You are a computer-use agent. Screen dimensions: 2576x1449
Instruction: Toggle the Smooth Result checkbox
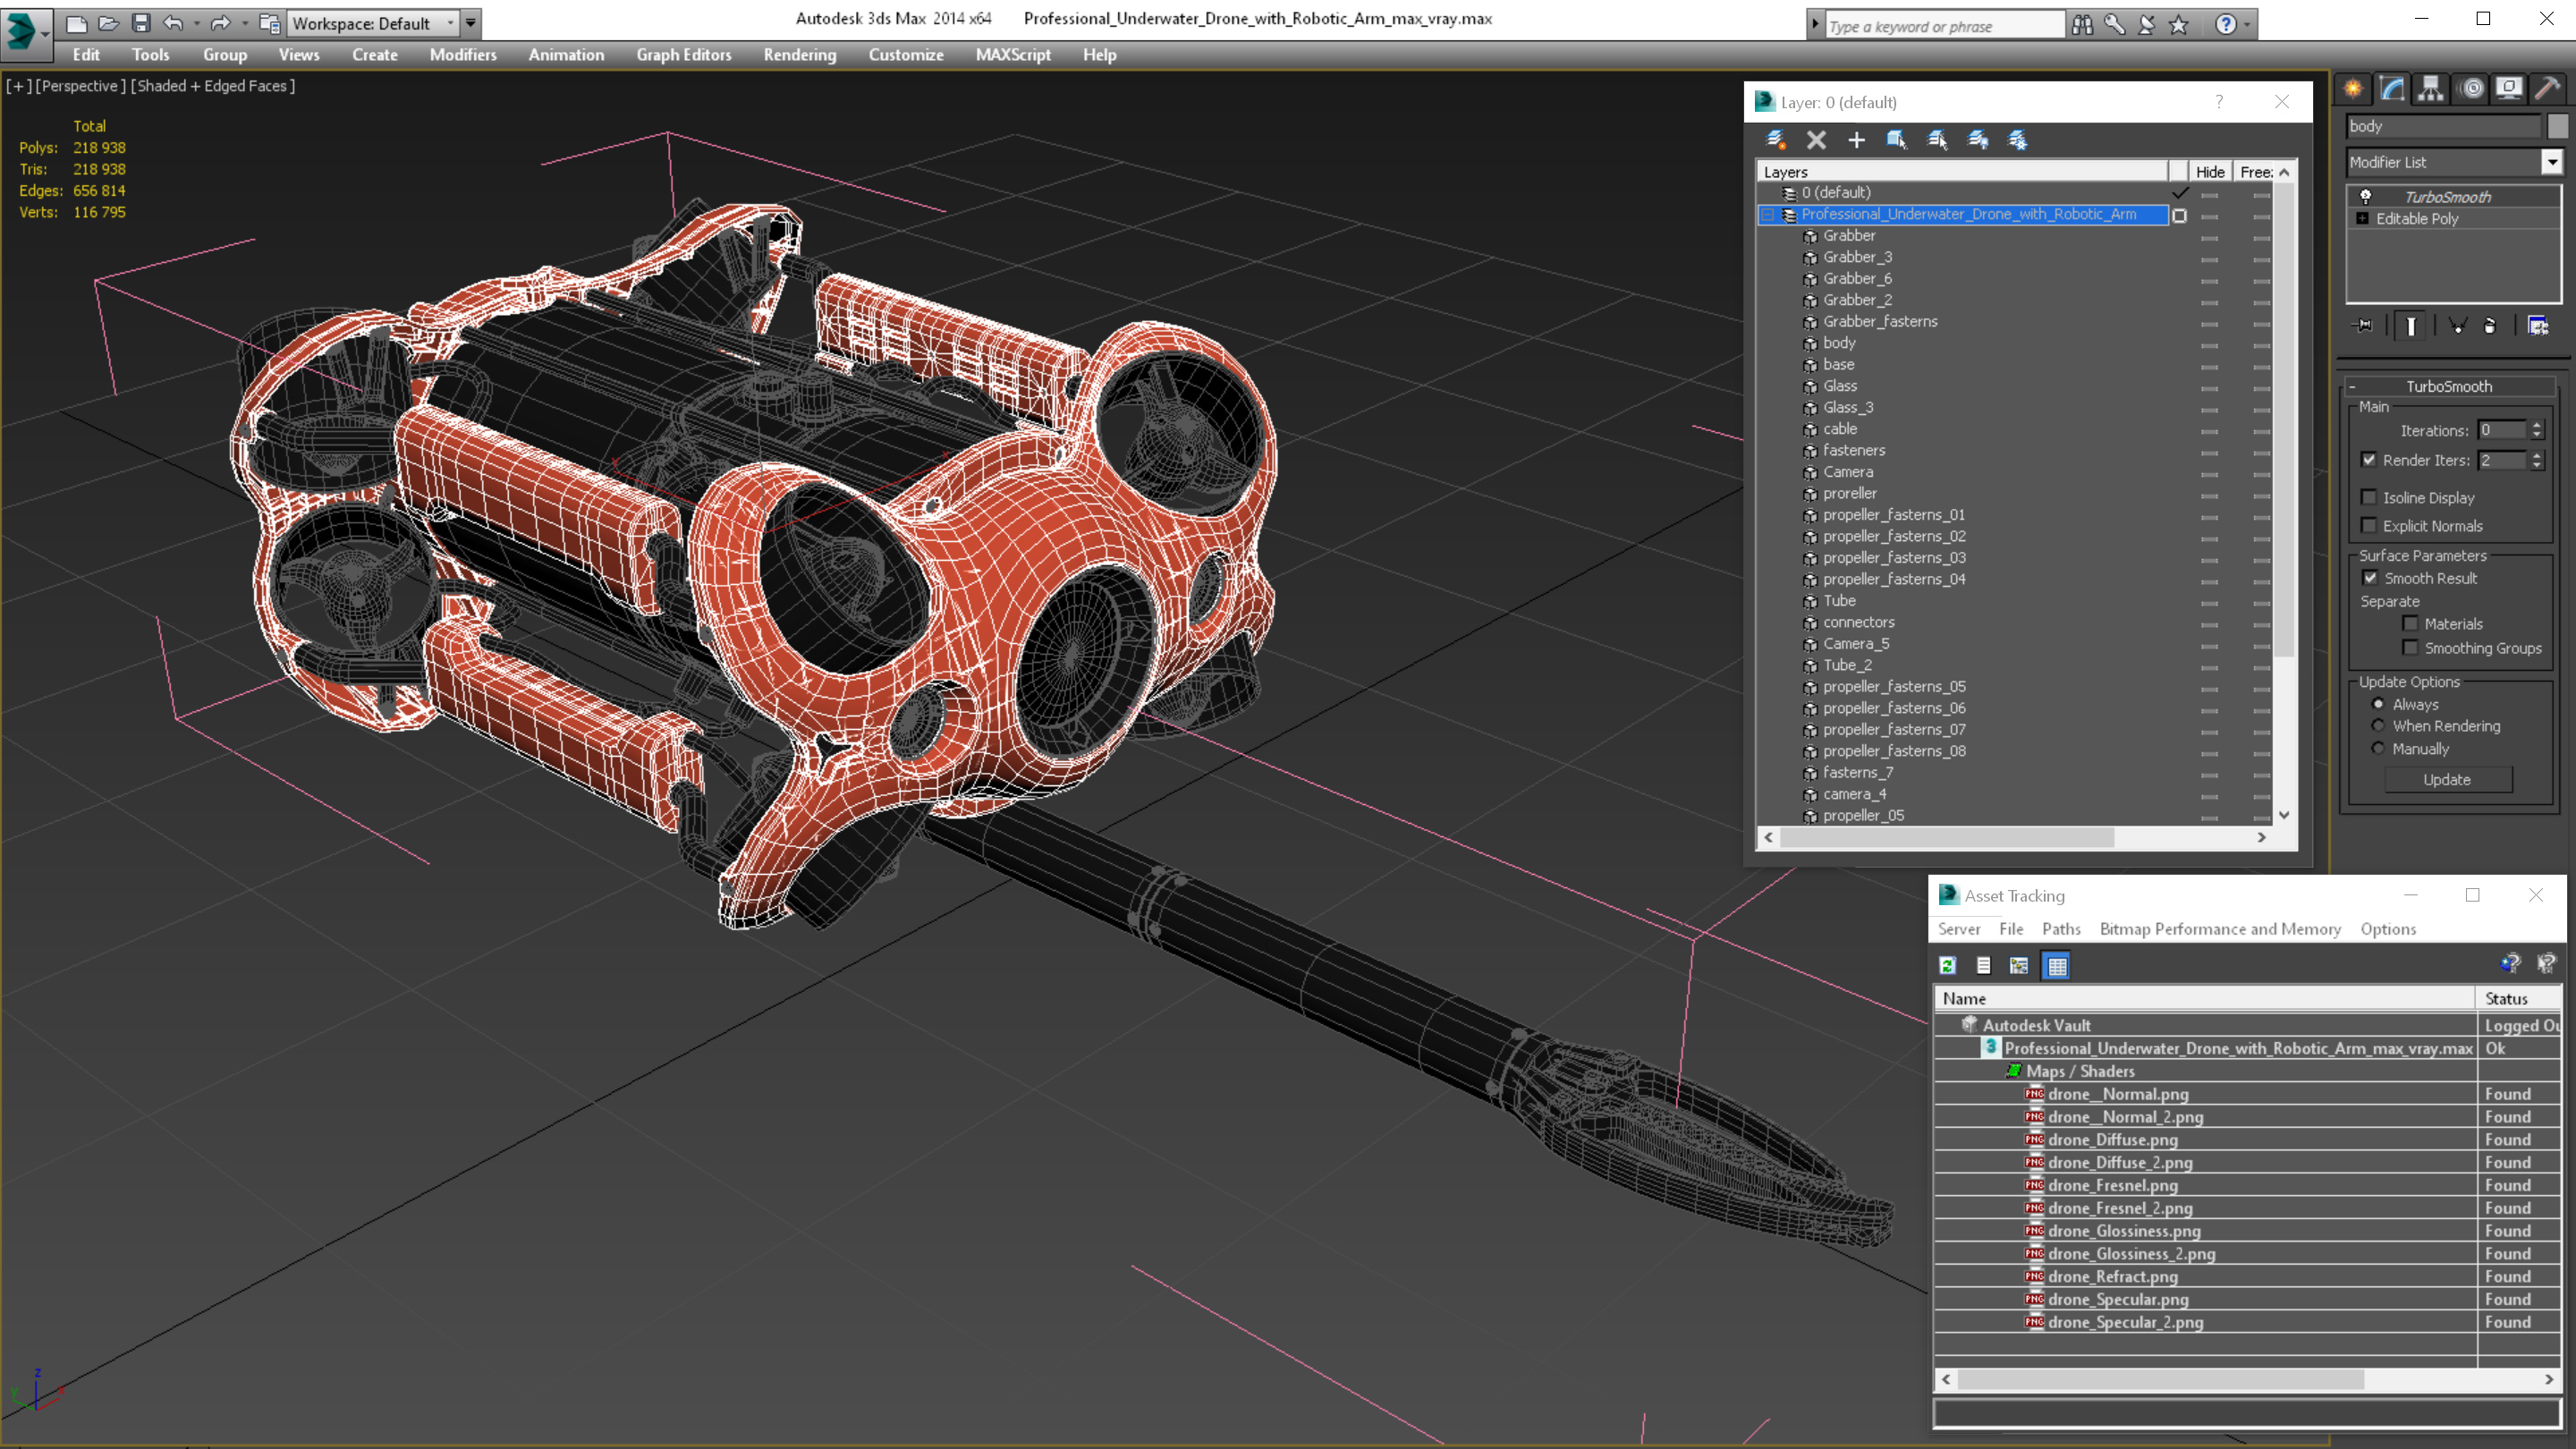coord(2370,578)
